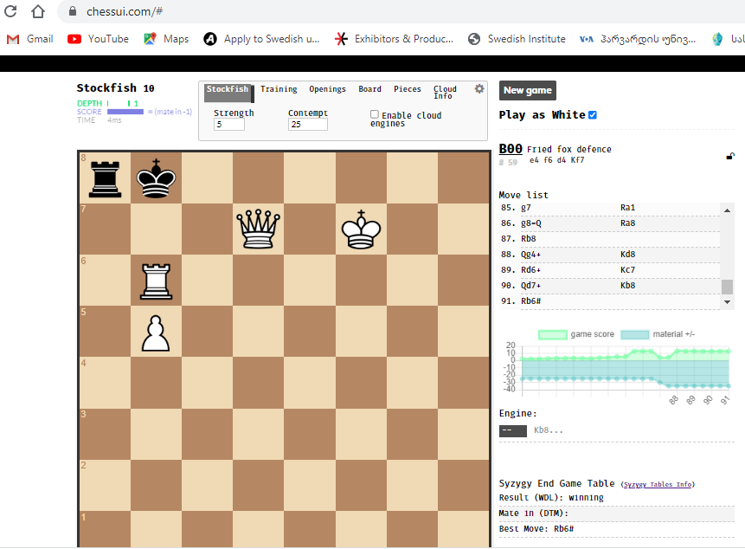745x549 pixels.
Task: Open the Swedish Institute bookmark
Action: [517, 39]
